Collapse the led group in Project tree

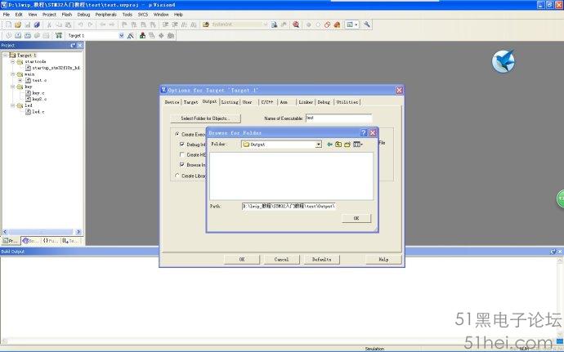point(12,105)
